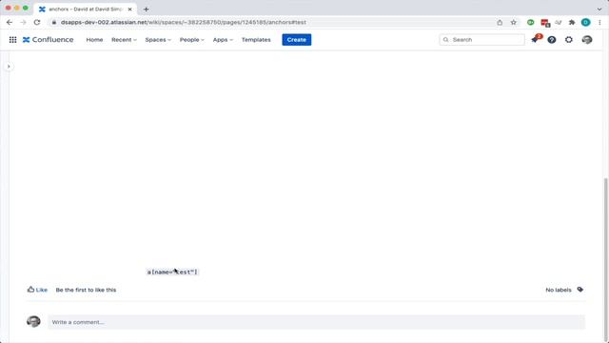Open Templates in navigation
This screenshot has height=343, width=609.
(x=256, y=40)
